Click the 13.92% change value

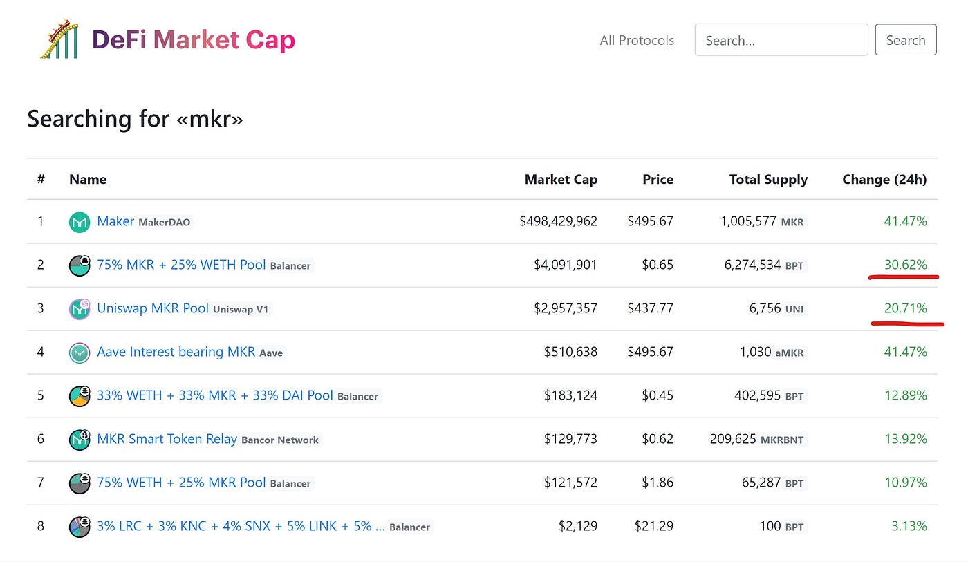[x=906, y=439]
